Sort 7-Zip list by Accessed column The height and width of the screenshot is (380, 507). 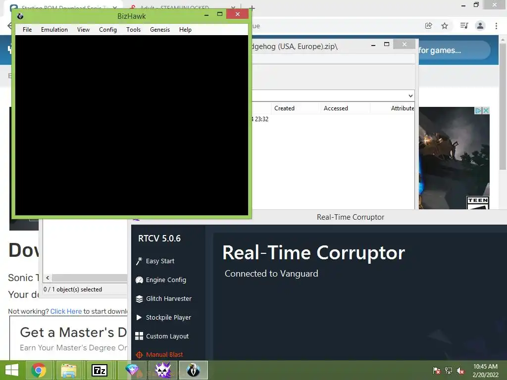coord(336,108)
